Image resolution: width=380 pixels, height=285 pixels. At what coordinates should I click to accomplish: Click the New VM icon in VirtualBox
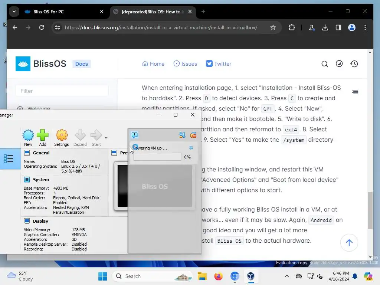click(x=28, y=138)
